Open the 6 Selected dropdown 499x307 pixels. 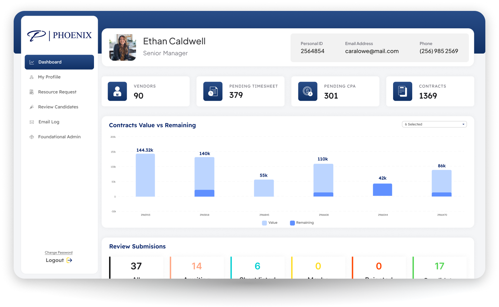(x=434, y=124)
